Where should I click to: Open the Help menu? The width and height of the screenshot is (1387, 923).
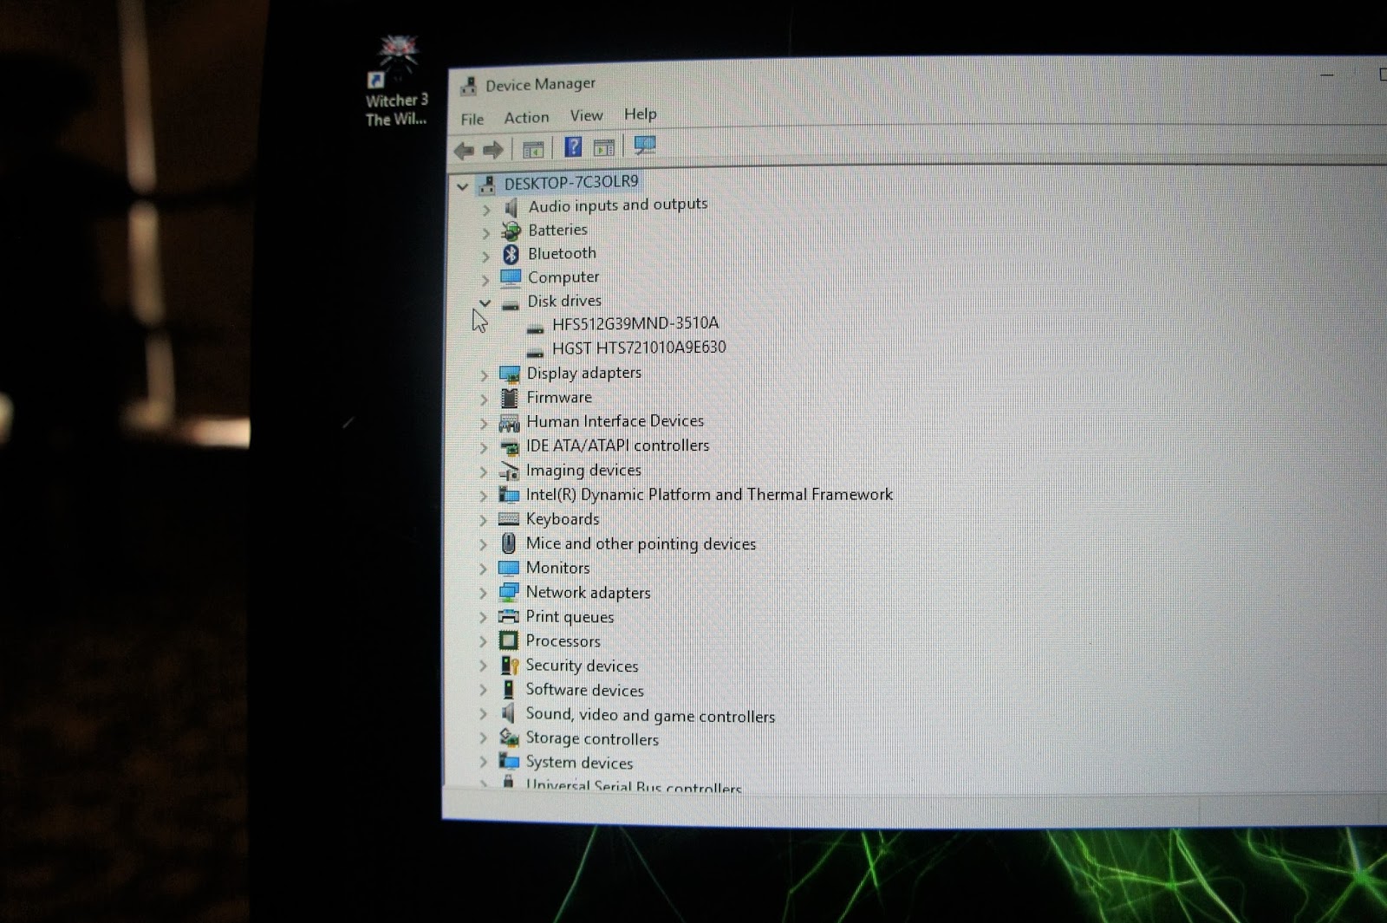[x=641, y=114]
